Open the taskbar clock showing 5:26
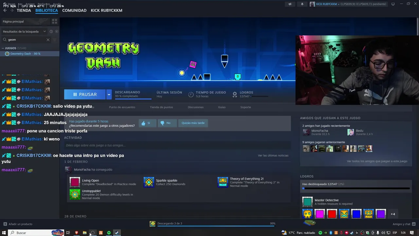The width and height of the screenshot is (419, 236). click(403, 233)
